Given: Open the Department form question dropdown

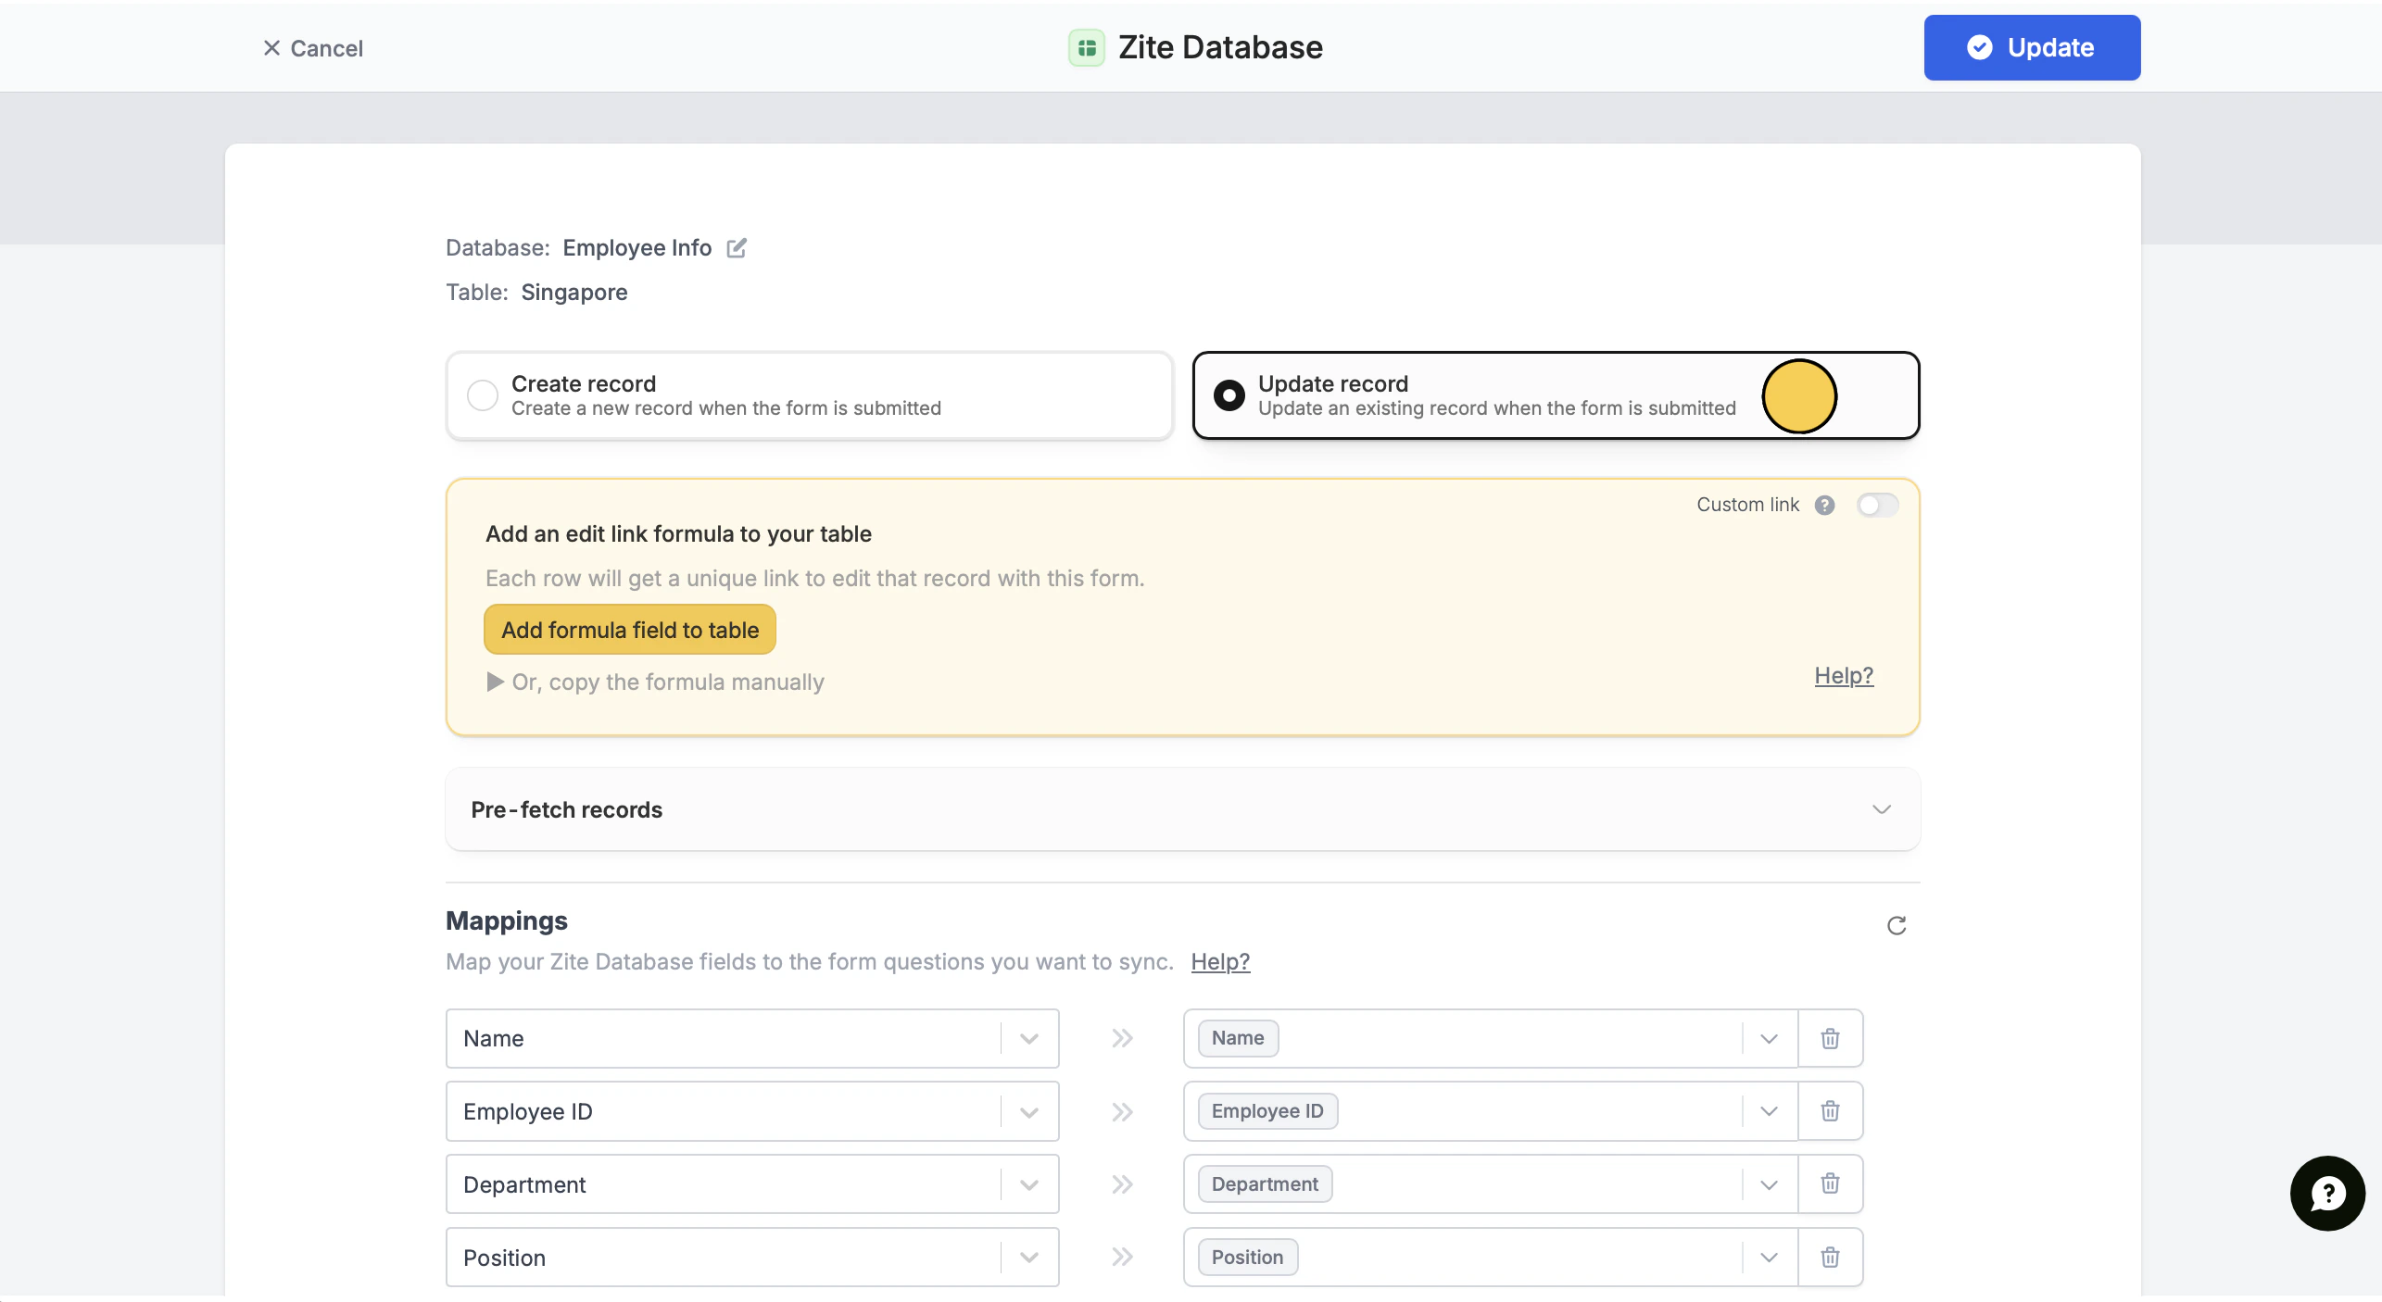Looking at the screenshot, I should (x=1768, y=1184).
